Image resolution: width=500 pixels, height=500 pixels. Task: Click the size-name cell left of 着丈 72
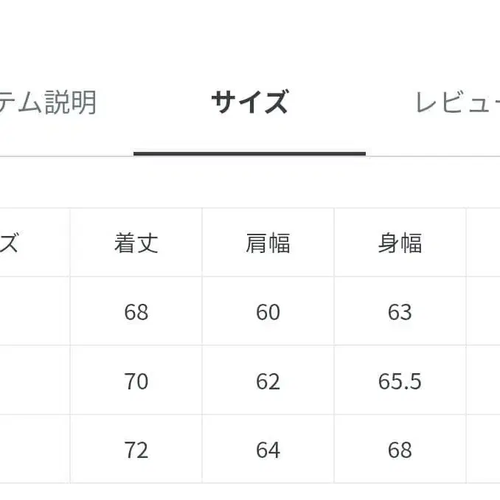click(33, 450)
